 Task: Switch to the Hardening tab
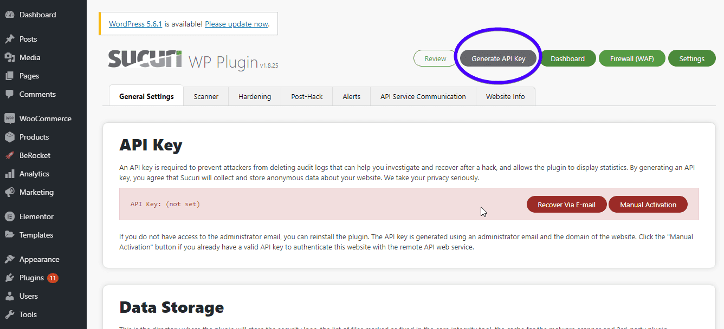[x=255, y=96]
